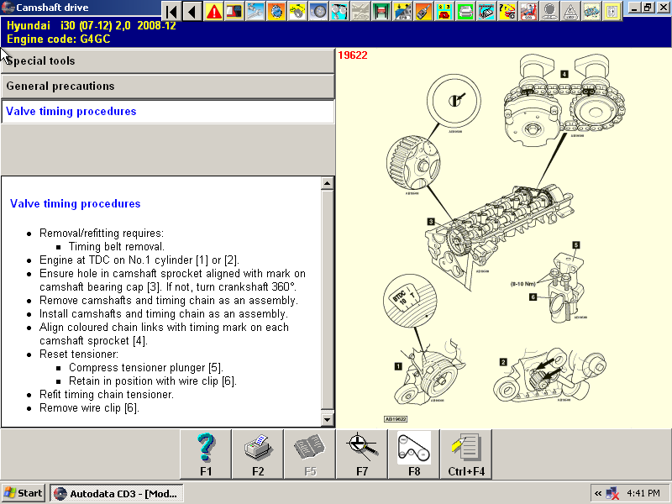Open the key fob toolbar icon
This screenshot has height=504, width=672.
coord(423,11)
